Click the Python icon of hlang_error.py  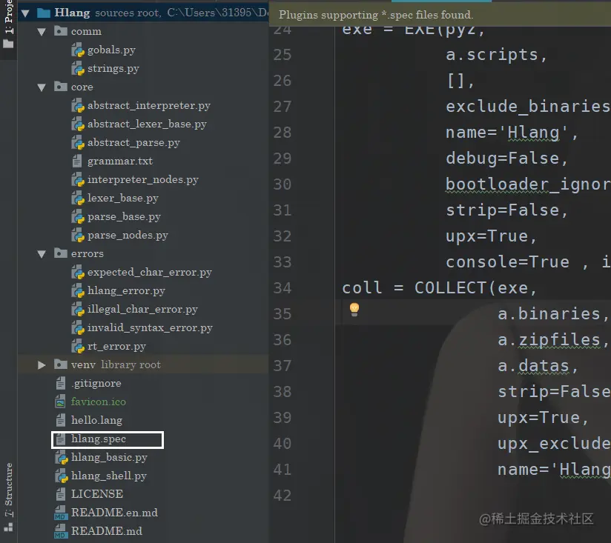(x=78, y=291)
